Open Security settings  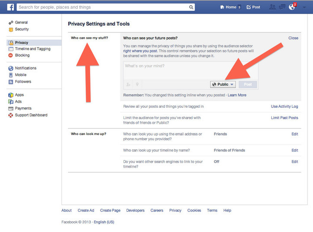(22, 29)
